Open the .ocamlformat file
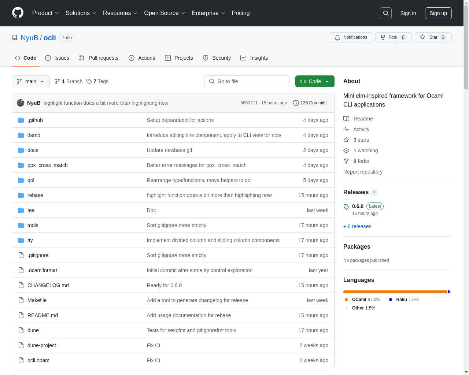Screen dimensions: 469x375 (42, 270)
